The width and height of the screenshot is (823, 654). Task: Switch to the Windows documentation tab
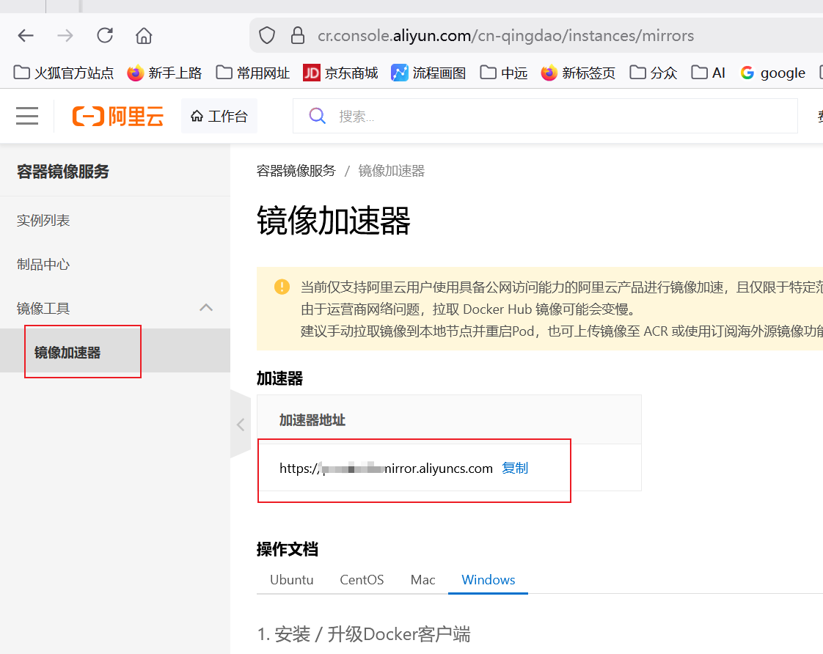(x=488, y=579)
